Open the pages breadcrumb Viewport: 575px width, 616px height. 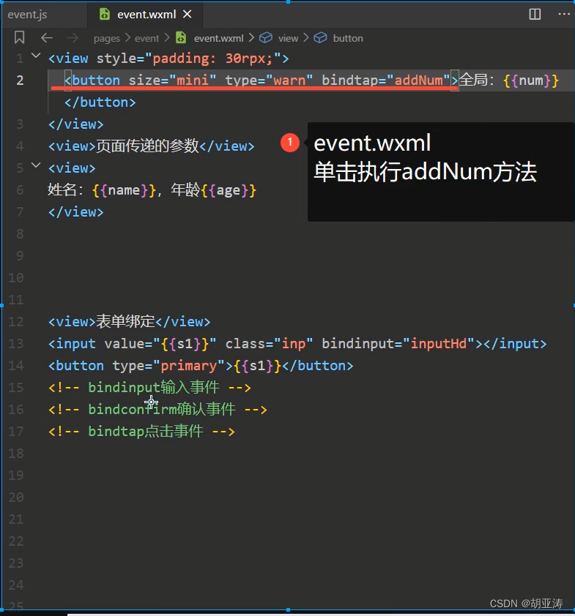107,38
